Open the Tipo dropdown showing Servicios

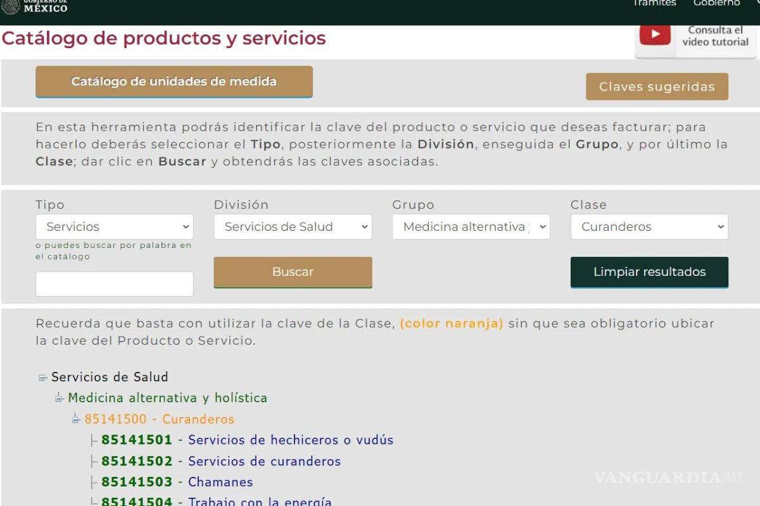tap(114, 226)
